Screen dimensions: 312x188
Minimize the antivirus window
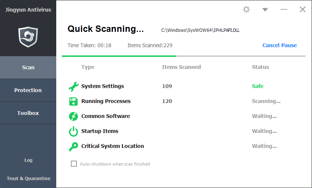click(284, 10)
